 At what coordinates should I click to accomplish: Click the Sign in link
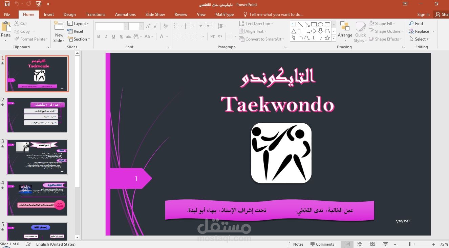pos(423,15)
